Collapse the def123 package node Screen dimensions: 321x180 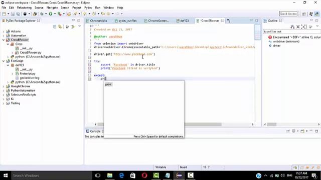click(8, 65)
